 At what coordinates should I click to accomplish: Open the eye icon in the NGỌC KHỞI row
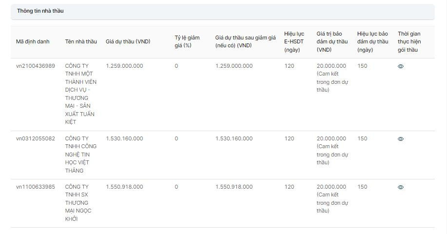tap(401, 187)
